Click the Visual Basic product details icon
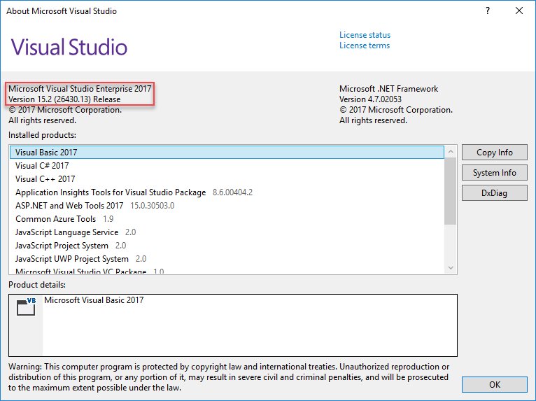The height and width of the screenshot is (401, 536). point(26,307)
